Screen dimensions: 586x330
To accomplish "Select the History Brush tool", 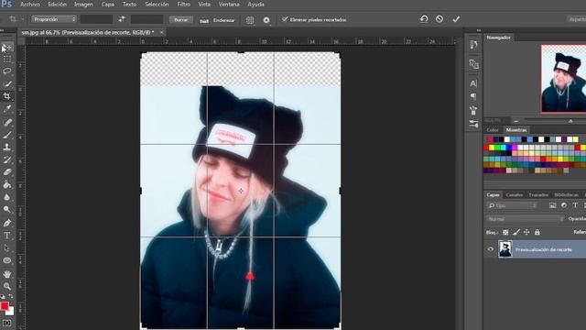I will click(x=7, y=159).
